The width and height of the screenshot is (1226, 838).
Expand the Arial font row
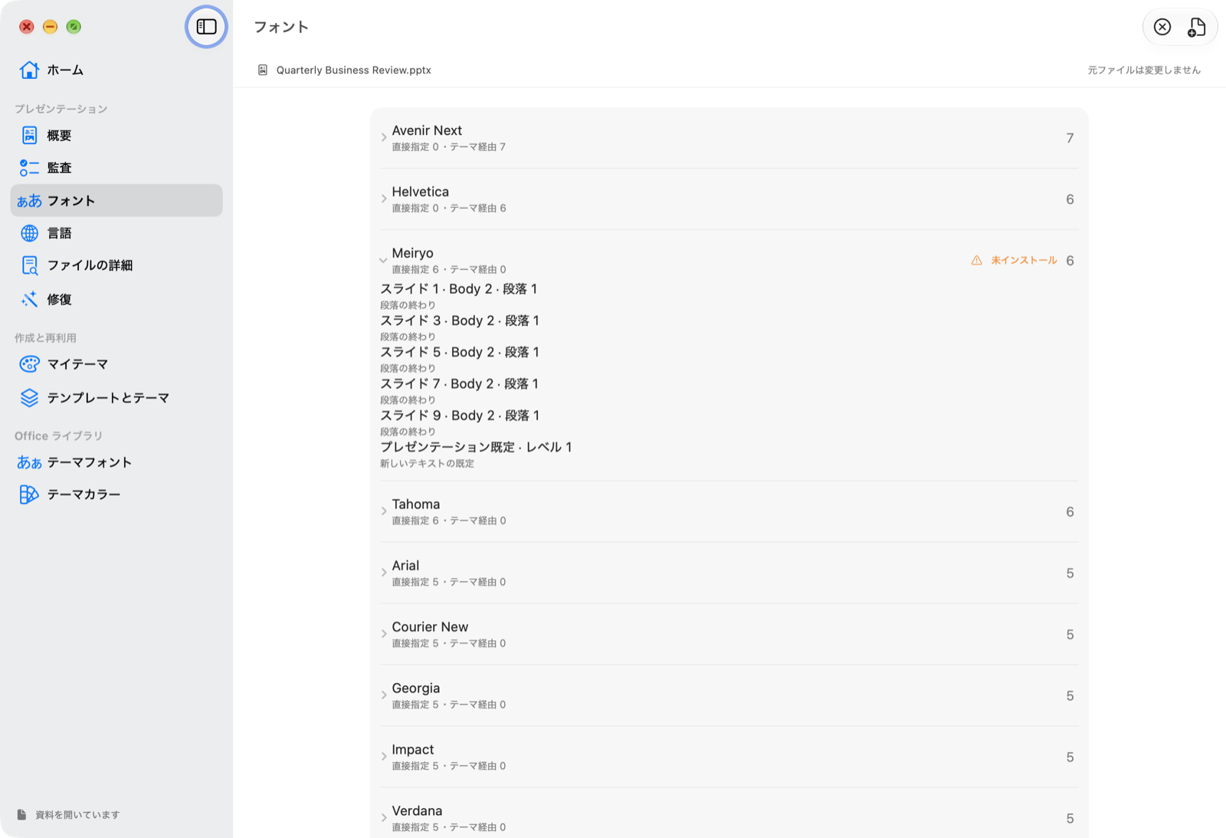coord(384,573)
